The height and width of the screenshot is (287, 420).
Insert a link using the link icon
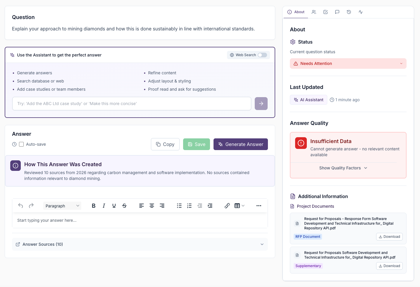227,206
